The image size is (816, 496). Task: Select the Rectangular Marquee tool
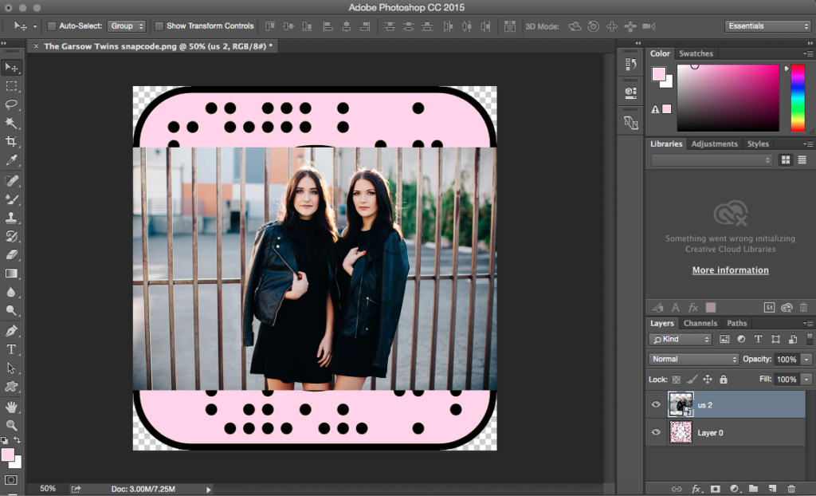[11, 86]
